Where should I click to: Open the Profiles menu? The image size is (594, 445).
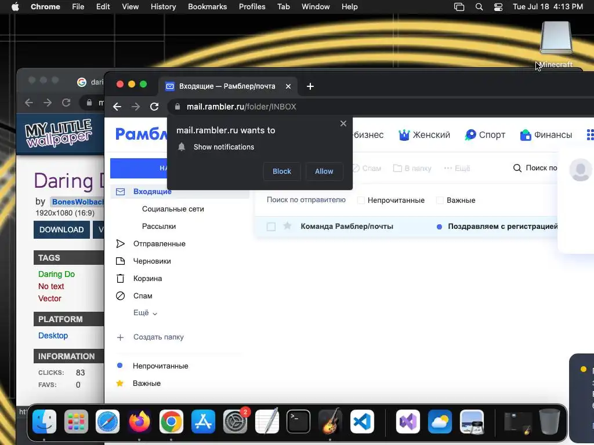(x=252, y=7)
